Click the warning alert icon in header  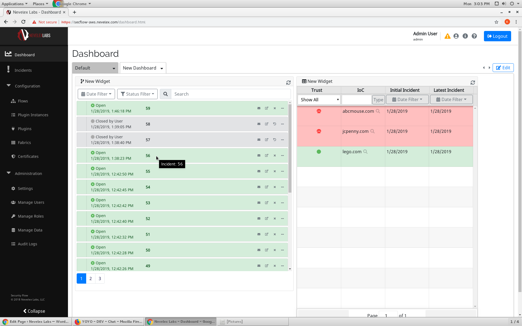point(447,36)
